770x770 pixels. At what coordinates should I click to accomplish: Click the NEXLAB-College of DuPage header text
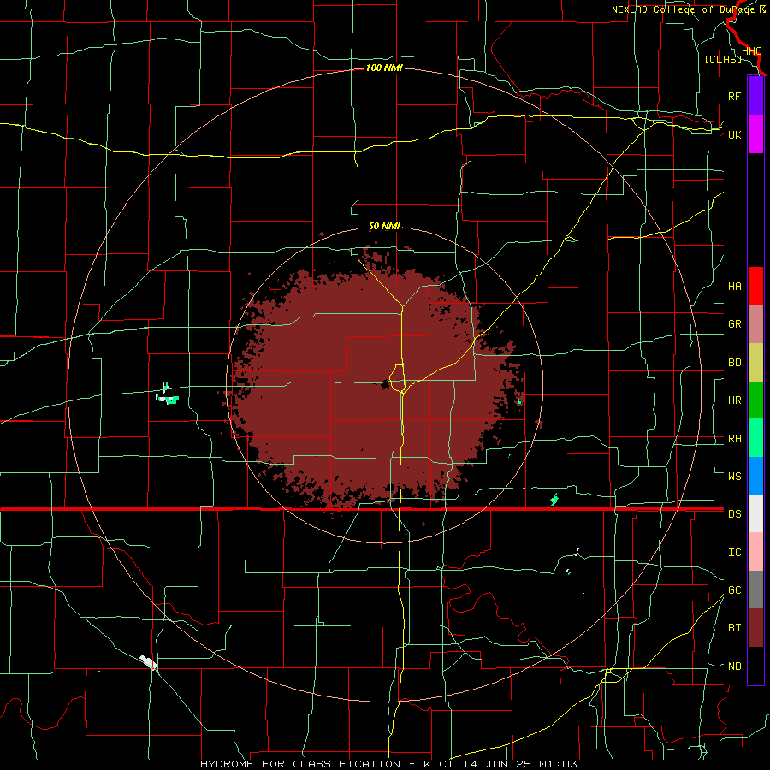click(x=688, y=9)
